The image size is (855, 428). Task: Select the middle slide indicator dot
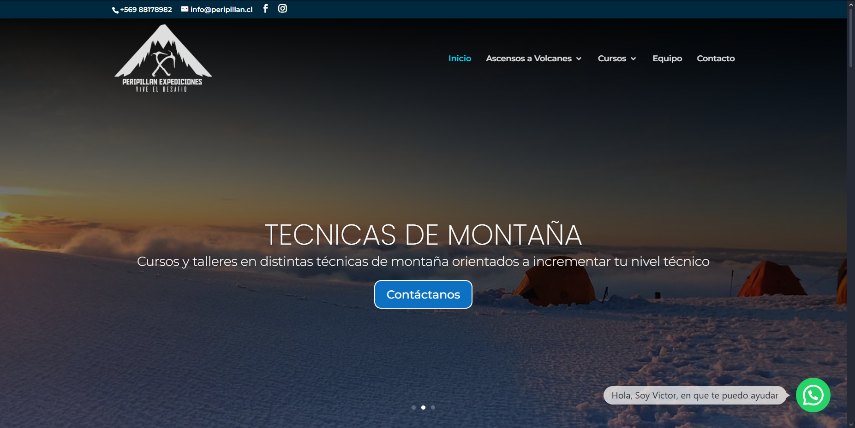423,407
